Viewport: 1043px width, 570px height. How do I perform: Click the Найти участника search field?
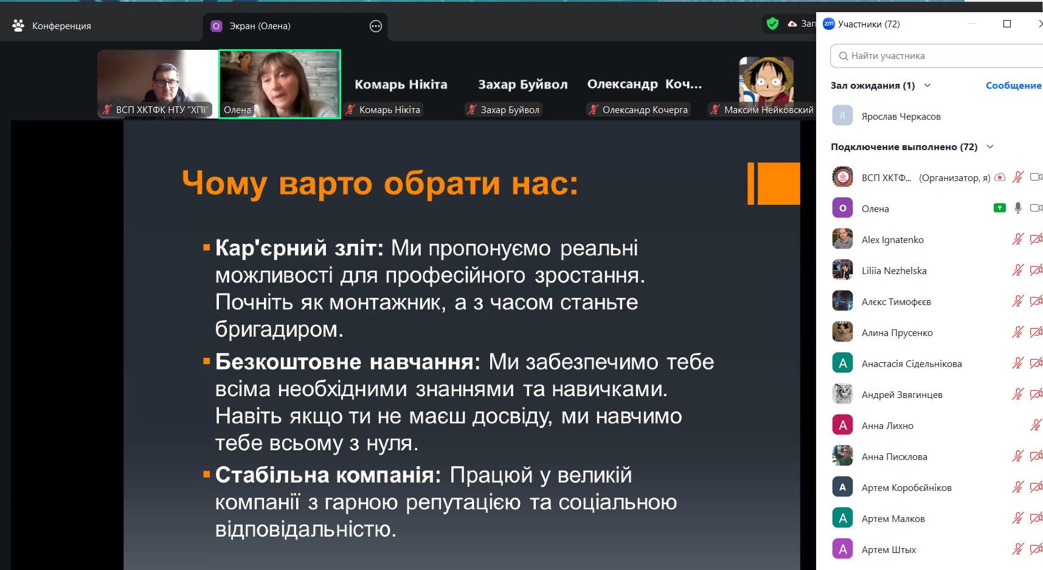[937, 56]
